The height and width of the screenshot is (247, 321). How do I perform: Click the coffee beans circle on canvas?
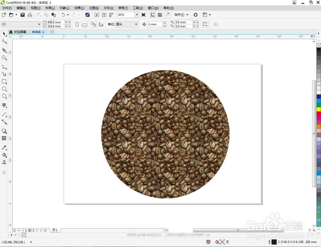pyautogui.click(x=165, y=134)
